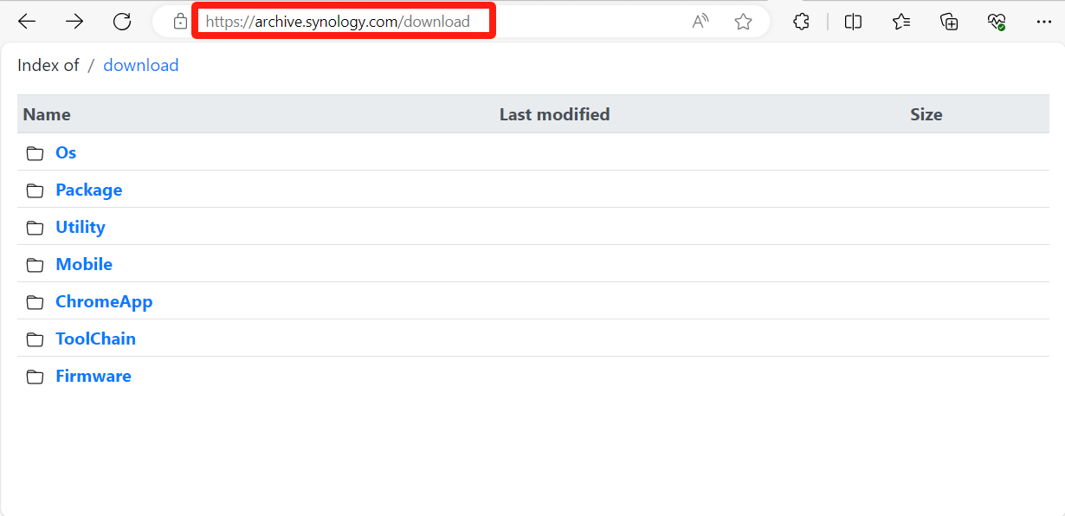Image resolution: width=1065 pixels, height=516 pixels.
Task: Toggle the Split screen icon
Action: pyautogui.click(x=853, y=22)
